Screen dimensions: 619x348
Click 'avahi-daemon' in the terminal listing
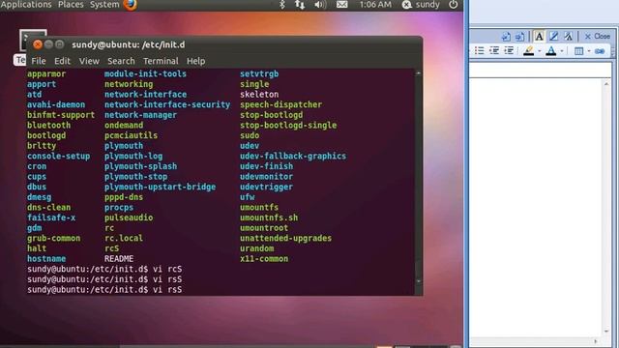[56, 104]
